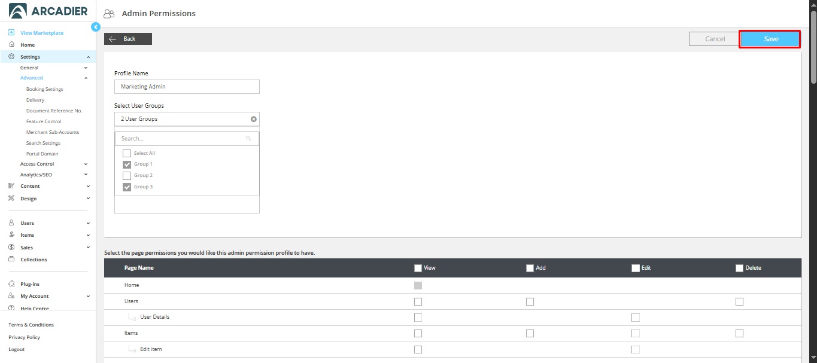Expand the Users section chevron
Viewport: 817px width, 363px height.
coord(88,223)
